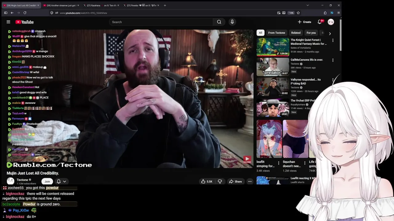Close the Mujin Just Lost All Credibility tab
This screenshot has width=394, height=221.
click(38, 5)
